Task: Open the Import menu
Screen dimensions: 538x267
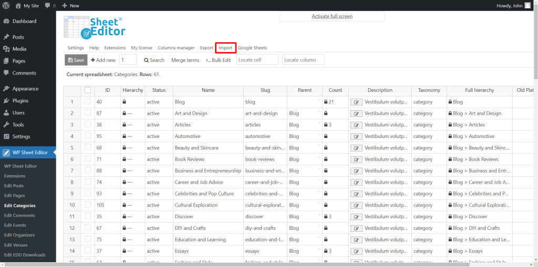Action: tap(225, 48)
